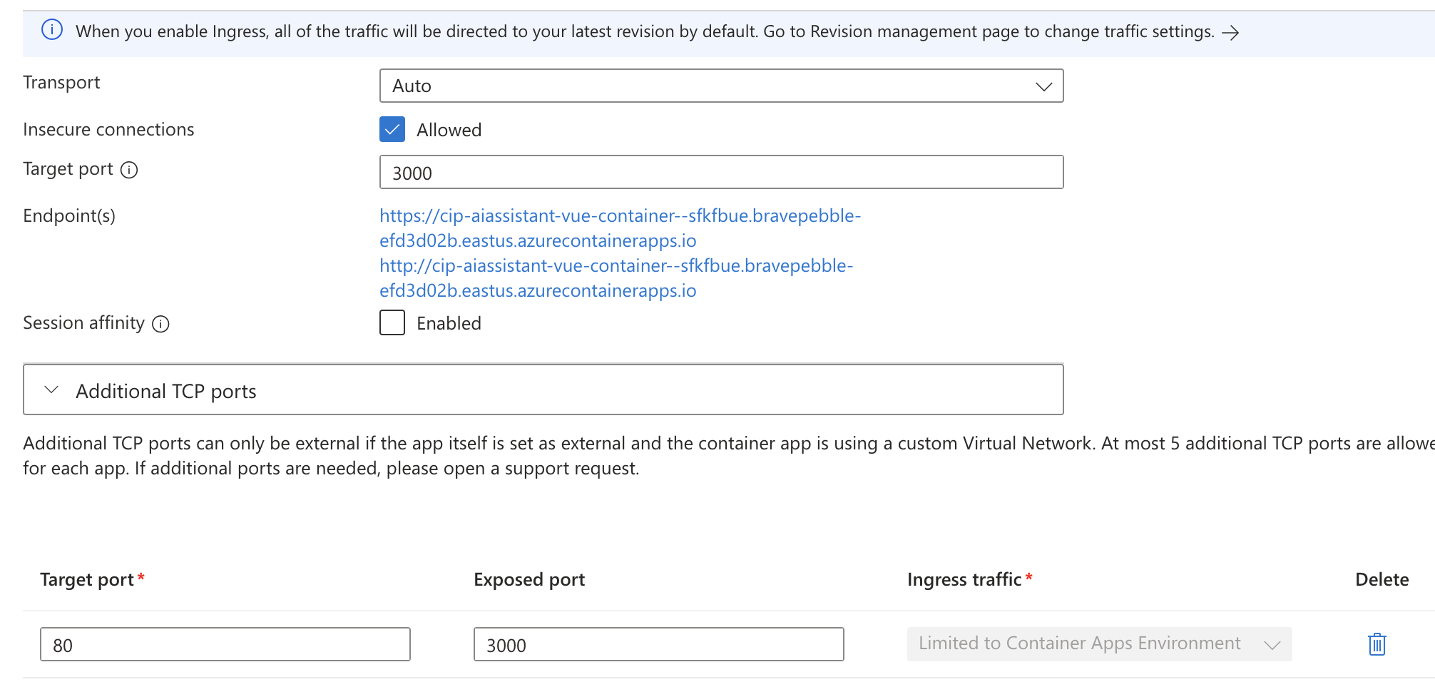Open the Transport dropdown set to Auto

tap(721, 86)
